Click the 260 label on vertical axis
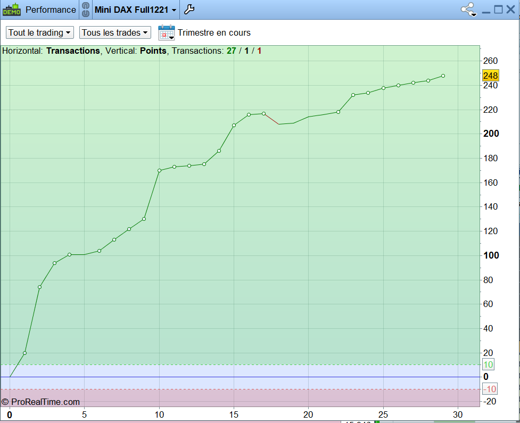The width and height of the screenshot is (520, 423). tap(491, 61)
